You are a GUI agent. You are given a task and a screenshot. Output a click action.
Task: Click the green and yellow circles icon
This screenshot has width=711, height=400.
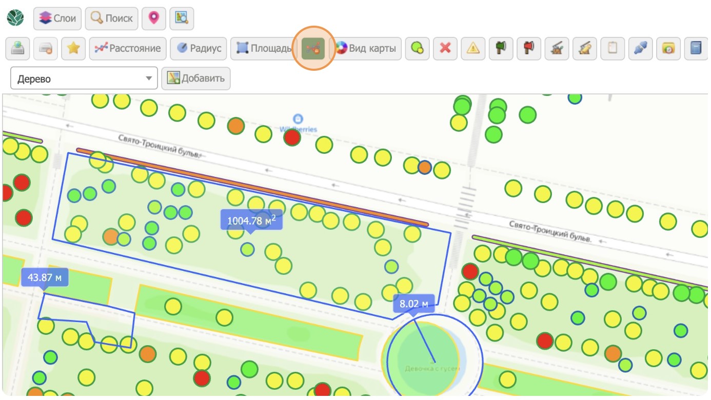418,49
